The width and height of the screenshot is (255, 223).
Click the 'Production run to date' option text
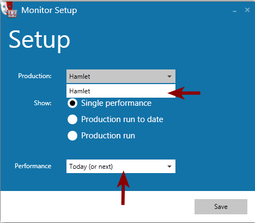[122, 119]
